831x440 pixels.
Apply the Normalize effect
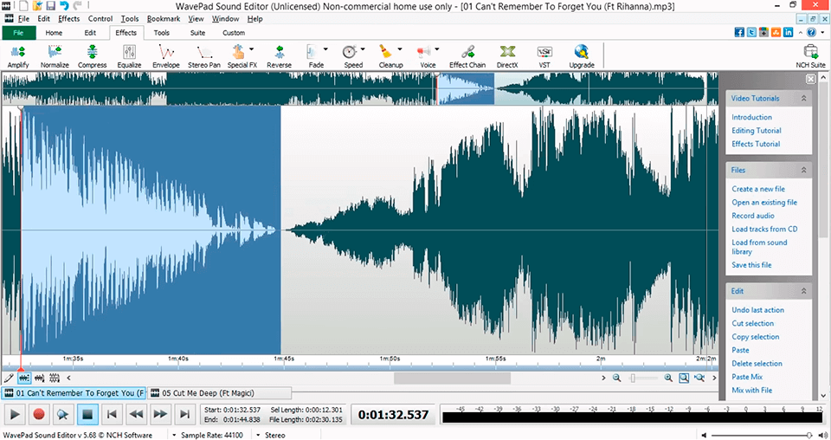click(x=55, y=56)
